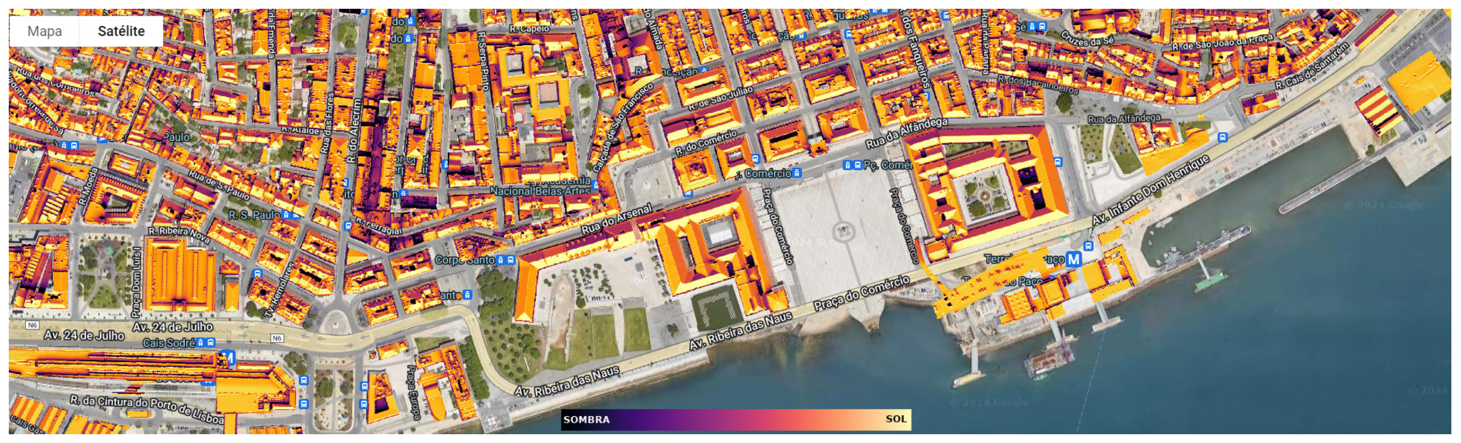
Task: Select the Satélite view tab
Action: [121, 31]
